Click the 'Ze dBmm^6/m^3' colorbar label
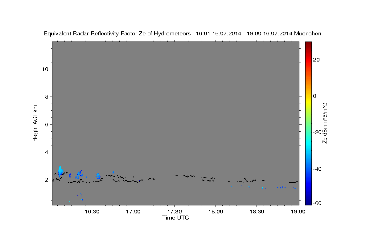Screen dimensions: 370x246 pyautogui.click(x=325, y=123)
